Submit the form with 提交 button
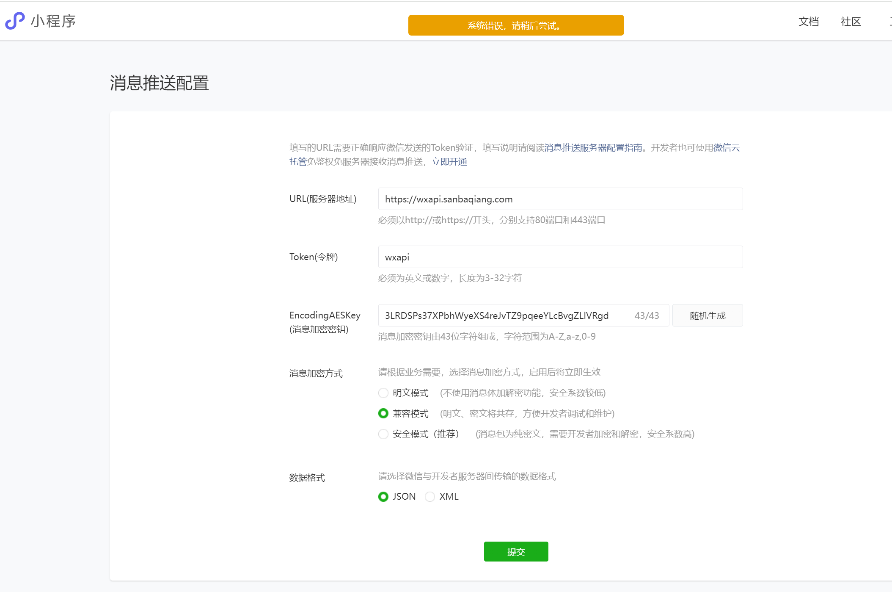This screenshot has width=892, height=592. pyautogui.click(x=516, y=552)
